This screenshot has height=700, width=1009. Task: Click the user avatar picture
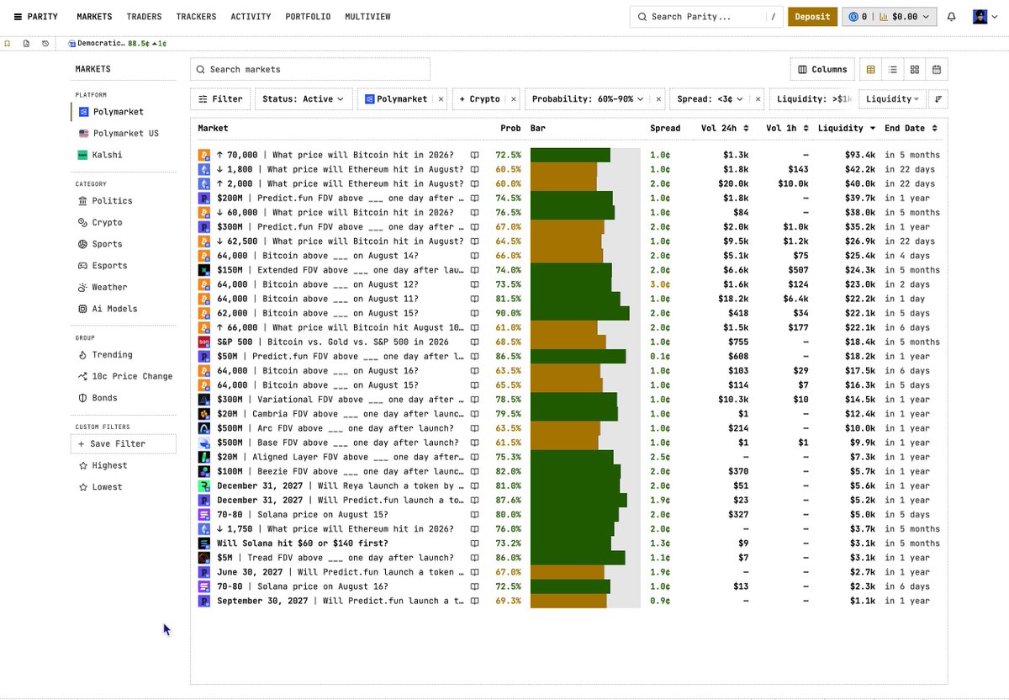(x=980, y=17)
